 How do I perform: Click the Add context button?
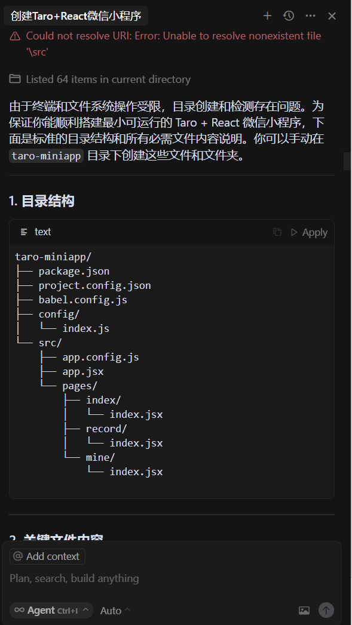(x=47, y=556)
